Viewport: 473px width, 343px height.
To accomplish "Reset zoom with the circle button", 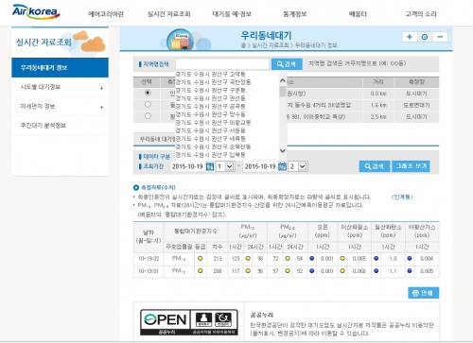I will 425,37.
